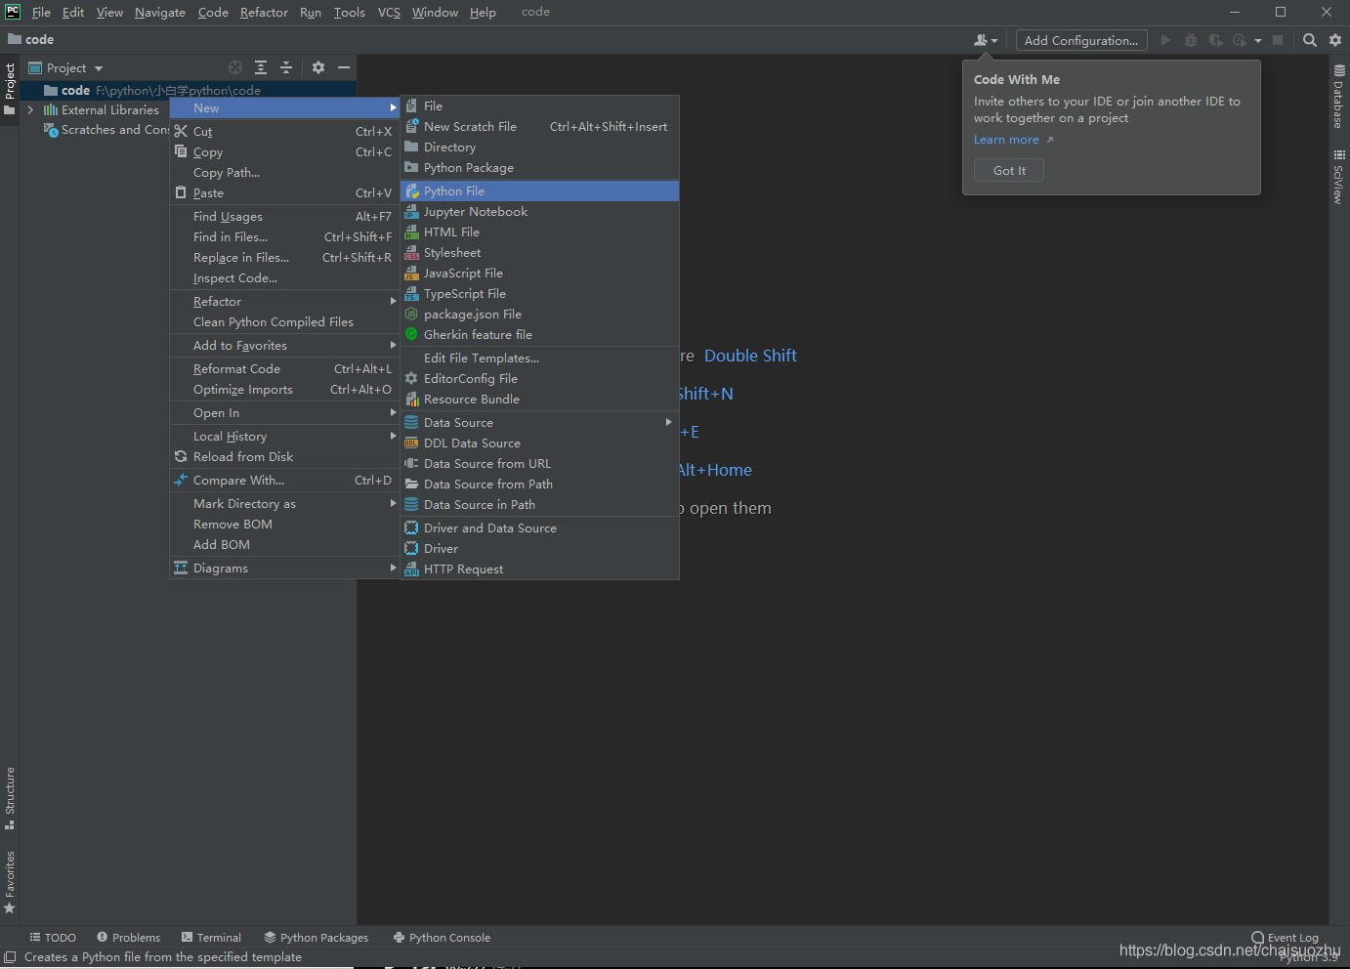
Task: Click the Resource Bundle icon
Action: [412, 400]
